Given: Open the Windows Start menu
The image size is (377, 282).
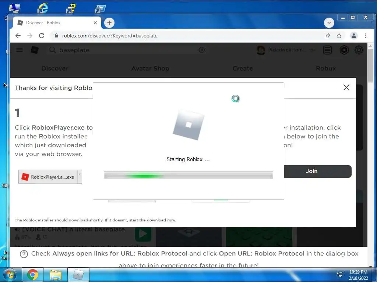Looking at the screenshot, I should [x=10, y=275].
